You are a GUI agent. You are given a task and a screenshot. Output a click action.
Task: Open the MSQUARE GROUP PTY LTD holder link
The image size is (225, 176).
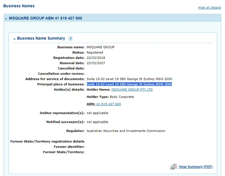coord(132,90)
